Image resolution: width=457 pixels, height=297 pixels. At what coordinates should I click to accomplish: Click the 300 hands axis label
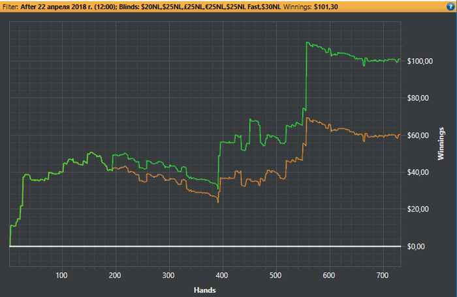pyautogui.click(x=168, y=276)
